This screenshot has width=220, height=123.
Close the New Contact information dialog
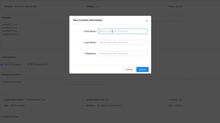(x=147, y=21)
